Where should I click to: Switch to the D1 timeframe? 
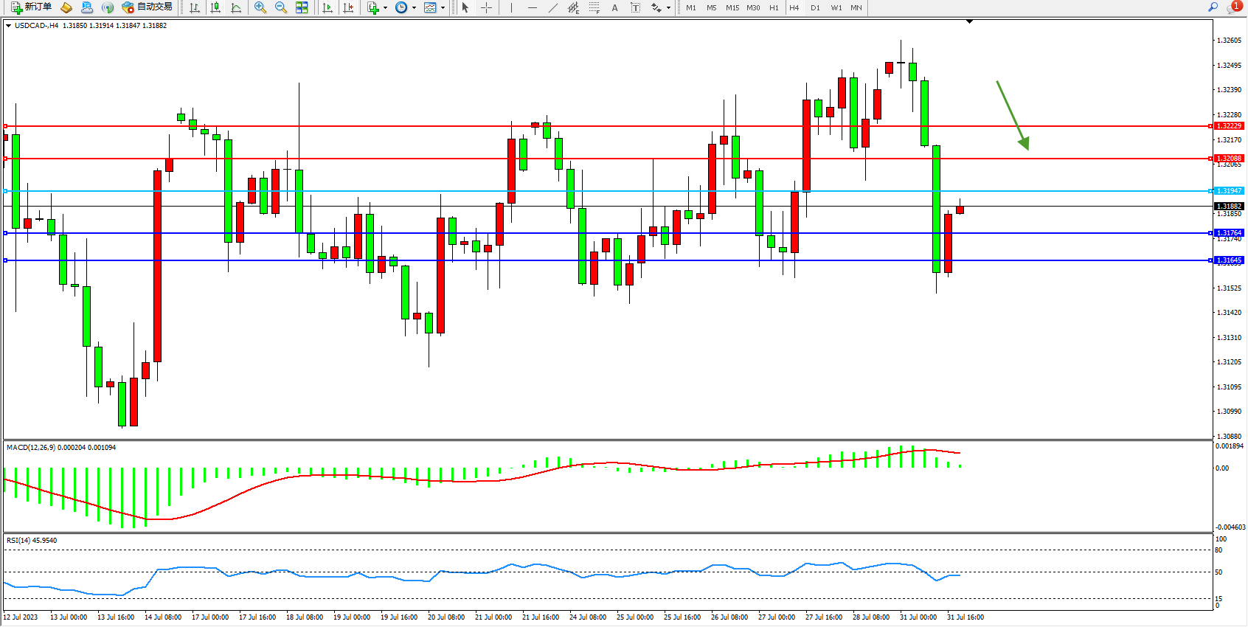tap(815, 7)
